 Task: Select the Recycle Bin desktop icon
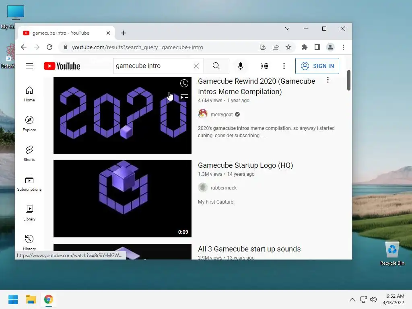(x=392, y=253)
